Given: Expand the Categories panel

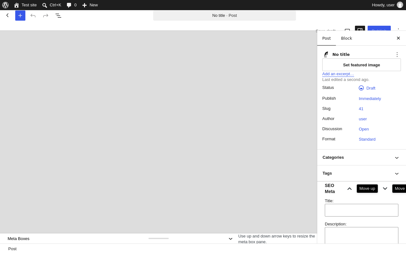Looking at the screenshot, I should tap(362, 157).
